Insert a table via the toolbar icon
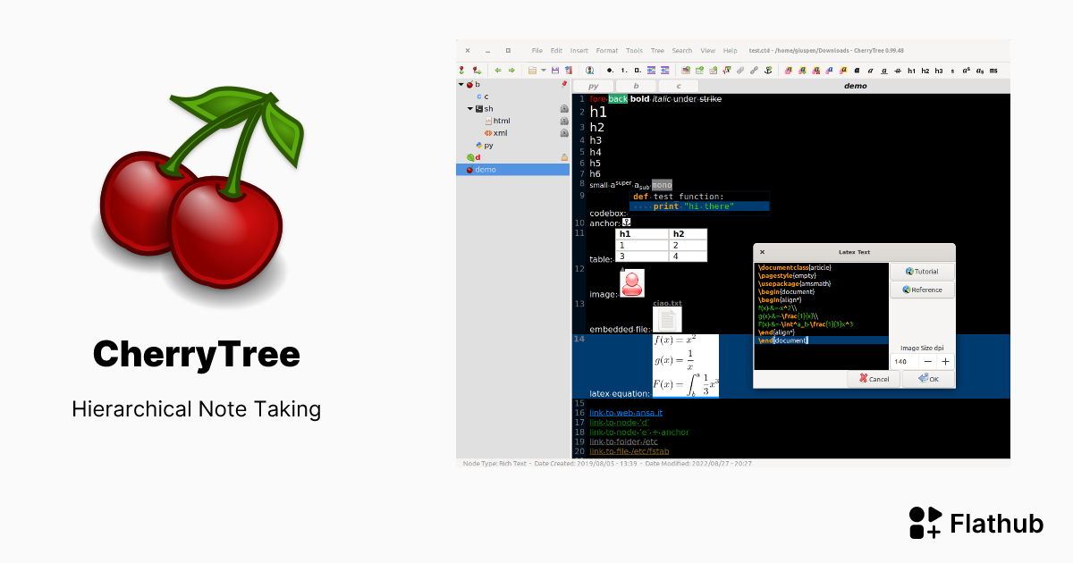Image resolution: width=1073 pixels, height=563 pixels. click(x=698, y=71)
